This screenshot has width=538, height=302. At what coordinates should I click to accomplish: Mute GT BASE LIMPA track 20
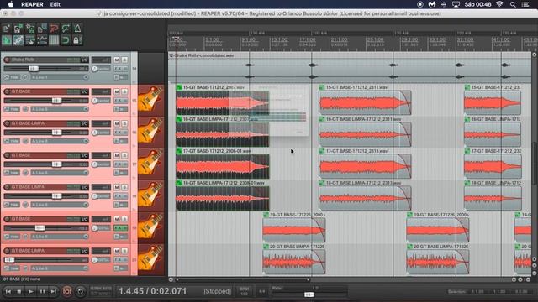coord(117,251)
